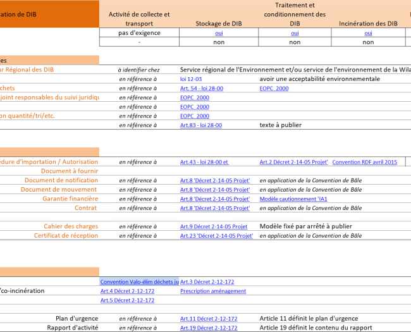The image size is (411, 332).
Task: Select the 'Traitement et conditionnement des DIB' header cell
Action: coord(295,14)
